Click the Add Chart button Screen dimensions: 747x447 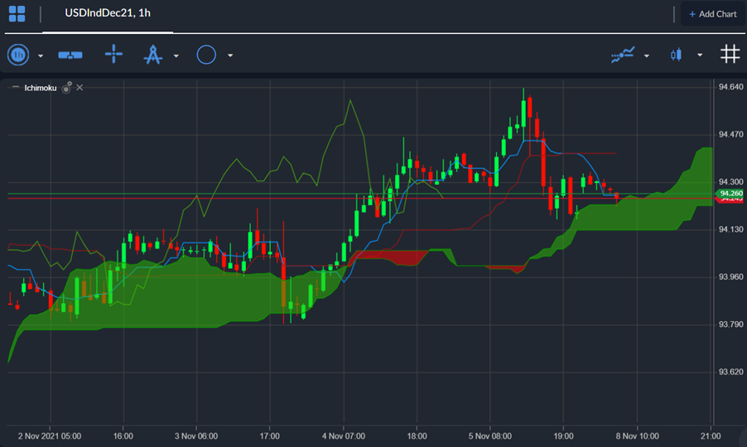click(713, 14)
